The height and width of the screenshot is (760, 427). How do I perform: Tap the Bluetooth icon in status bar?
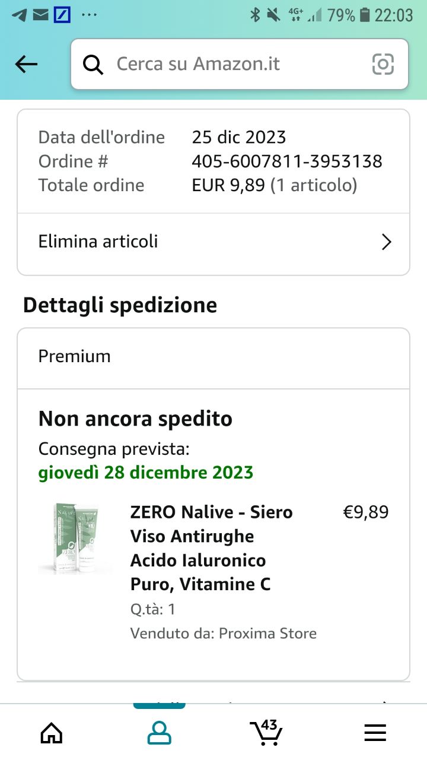pyautogui.click(x=256, y=15)
